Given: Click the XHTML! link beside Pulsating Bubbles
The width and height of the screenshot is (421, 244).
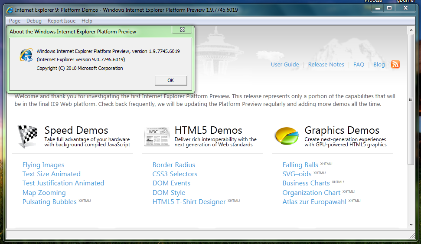Looking at the screenshot, I should click(x=85, y=201).
